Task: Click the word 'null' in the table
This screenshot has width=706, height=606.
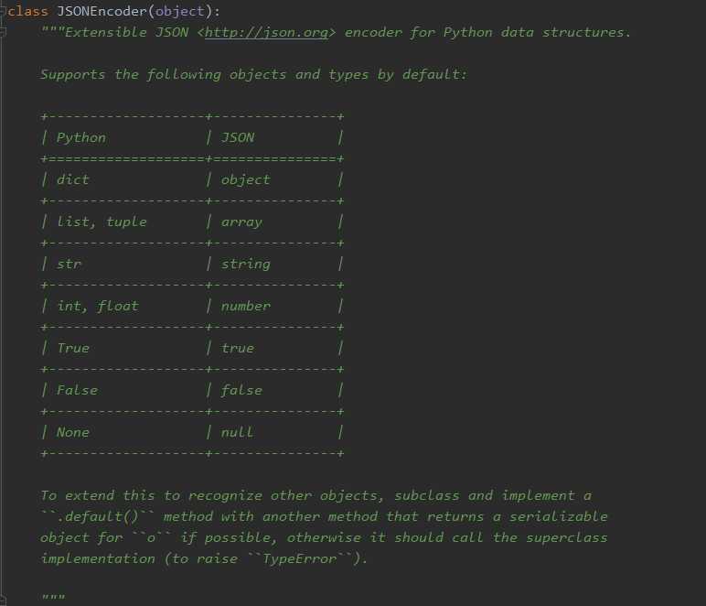Action: click(x=237, y=433)
